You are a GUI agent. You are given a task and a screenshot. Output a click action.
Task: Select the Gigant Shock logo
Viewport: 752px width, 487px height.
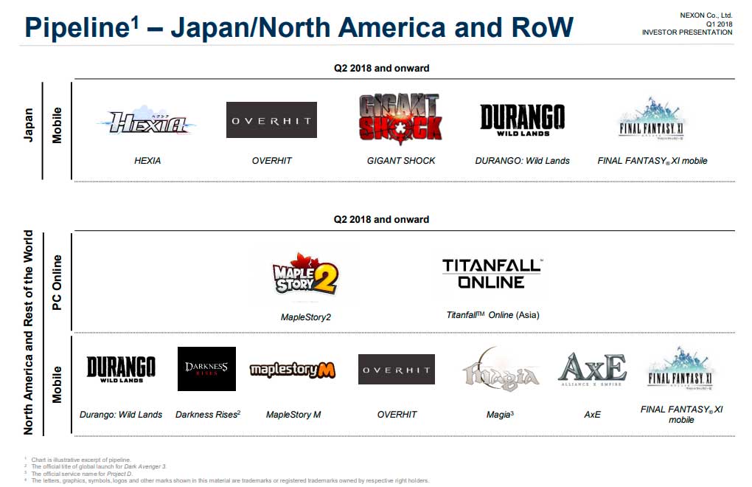point(401,119)
